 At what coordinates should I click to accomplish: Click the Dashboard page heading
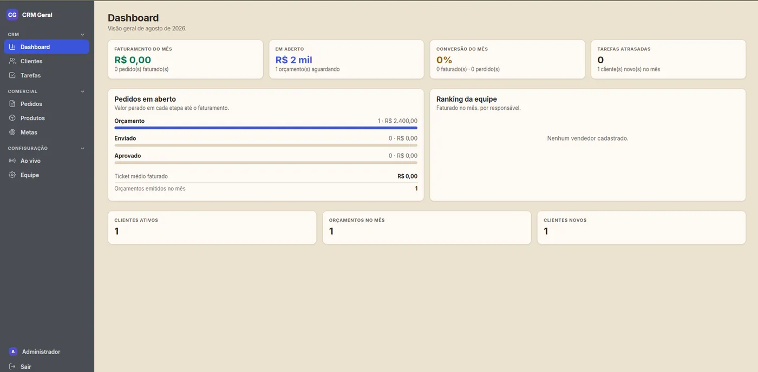(x=133, y=18)
